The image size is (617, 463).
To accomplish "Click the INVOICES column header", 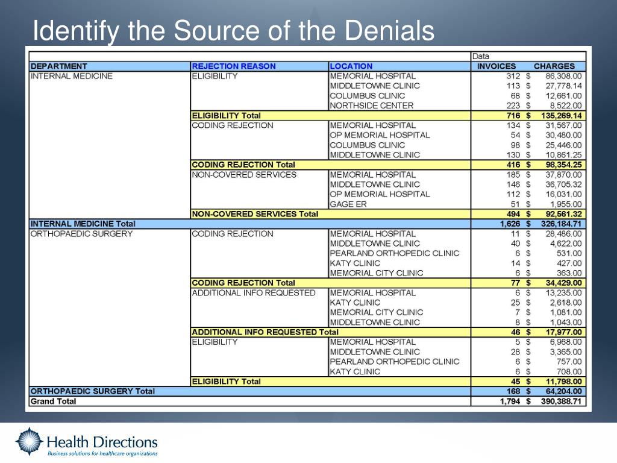I will 496,66.
